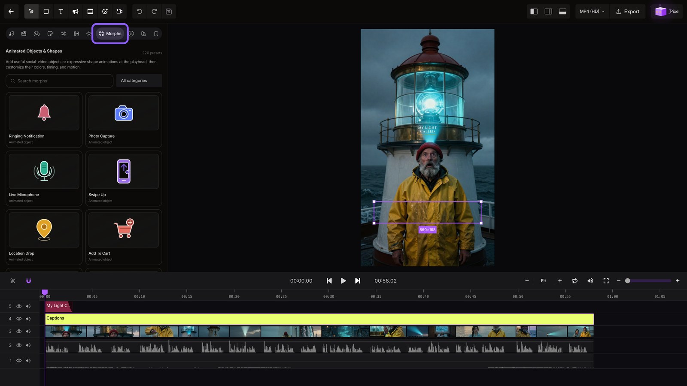Viewport: 687px width, 386px height.
Task: Open the sun brightness effects panel
Action: [89, 33]
